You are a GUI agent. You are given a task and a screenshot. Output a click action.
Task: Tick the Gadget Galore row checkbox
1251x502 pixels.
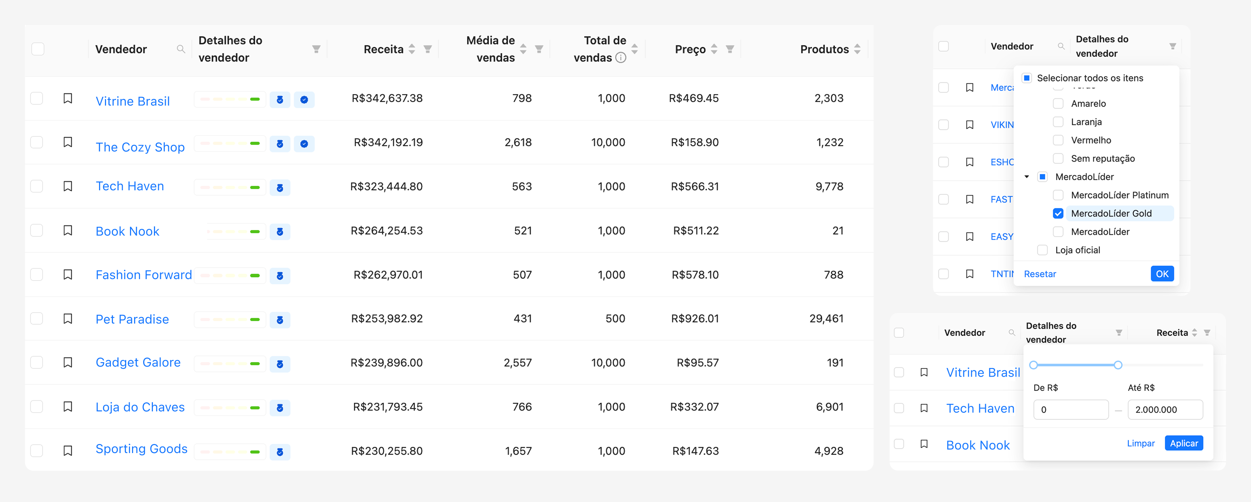click(x=37, y=362)
